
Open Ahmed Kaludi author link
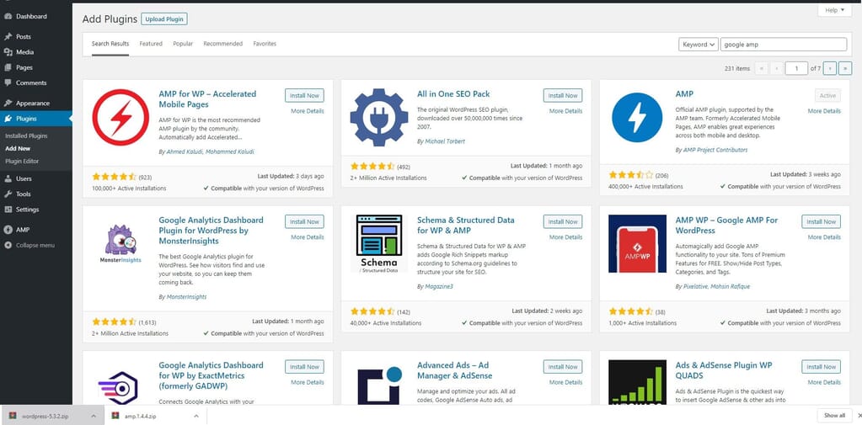184,151
